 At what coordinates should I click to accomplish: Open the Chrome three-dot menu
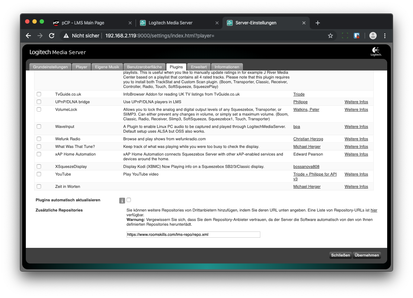pyautogui.click(x=385, y=36)
